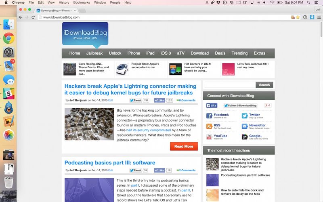The image size is (323, 202).
Task: Open 'How to auto hide the dock' headline
Action: pos(242,192)
